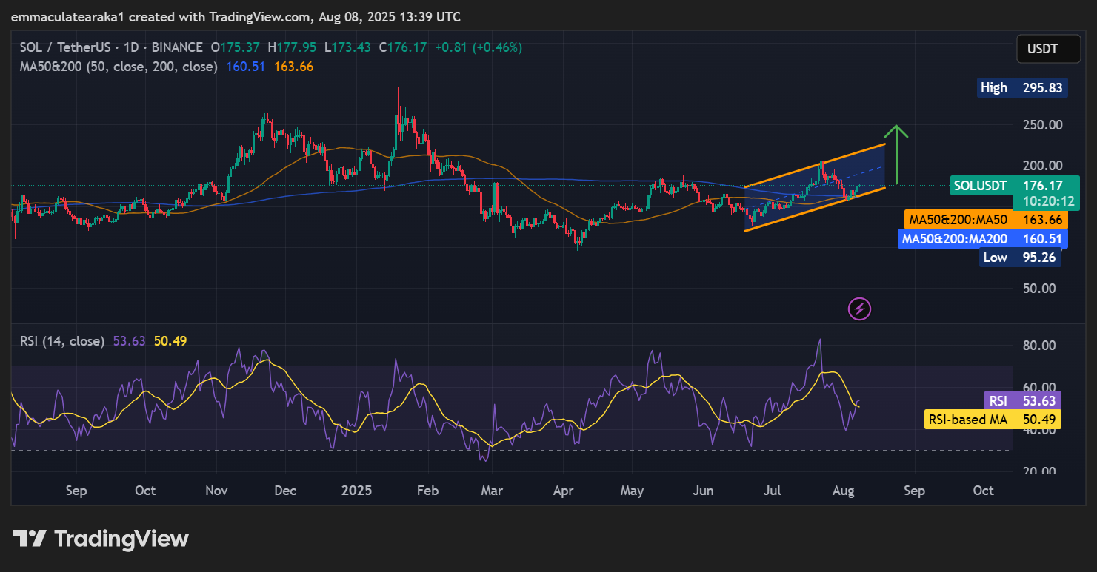Click the Aug label on time axis
The image size is (1097, 572).
[x=844, y=491]
